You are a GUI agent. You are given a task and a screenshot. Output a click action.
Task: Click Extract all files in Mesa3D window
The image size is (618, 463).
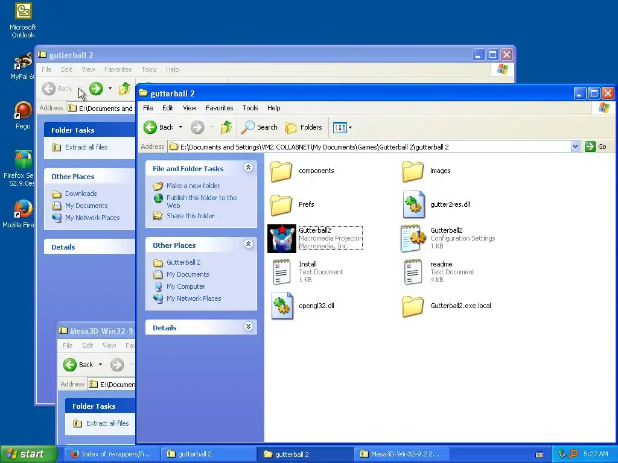coord(107,423)
